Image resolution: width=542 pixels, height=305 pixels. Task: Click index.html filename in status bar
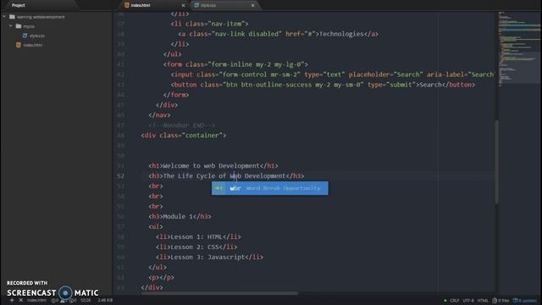pos(36,300)
